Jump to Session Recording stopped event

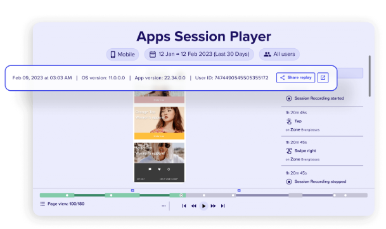pos(316,181)
